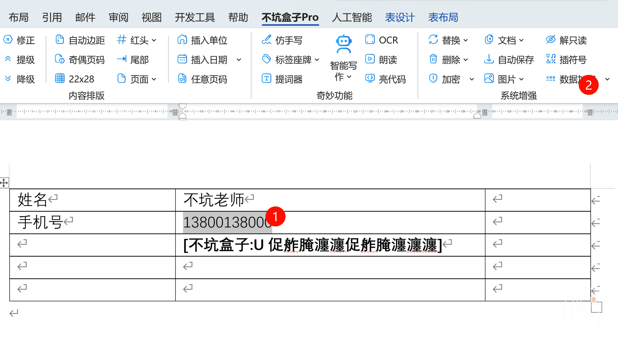Switch to the 人工智能 AI tab
The image size is (618, 343).
click(352, 17)
